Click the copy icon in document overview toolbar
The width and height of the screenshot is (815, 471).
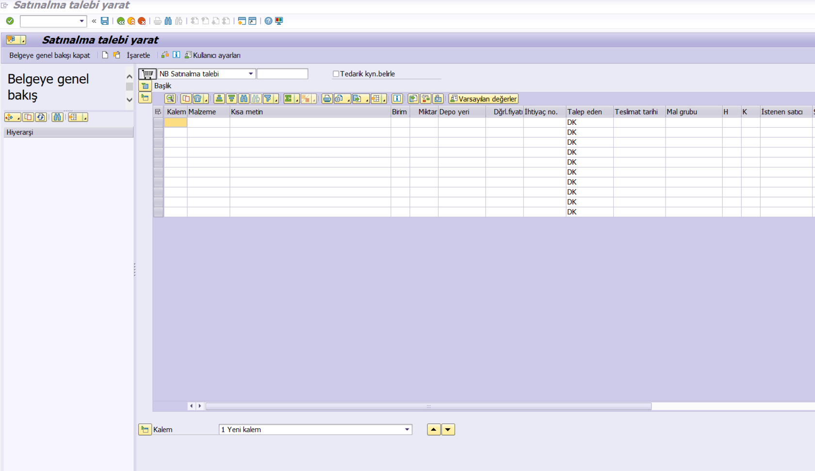28,117
